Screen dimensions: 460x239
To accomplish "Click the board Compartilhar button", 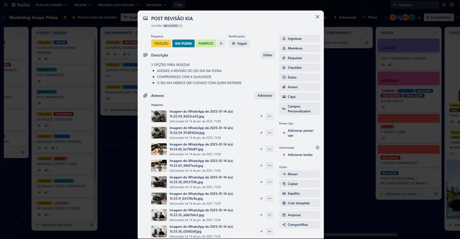I will (x=438, y=17).
